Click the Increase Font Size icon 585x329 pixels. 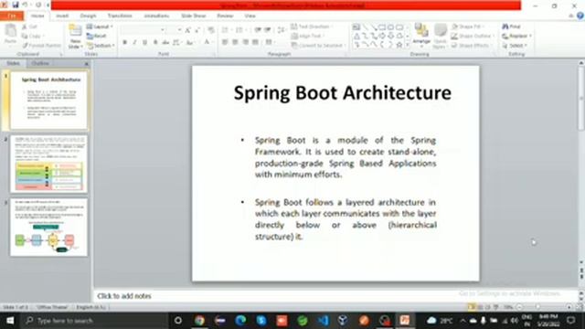click(187, 30)
